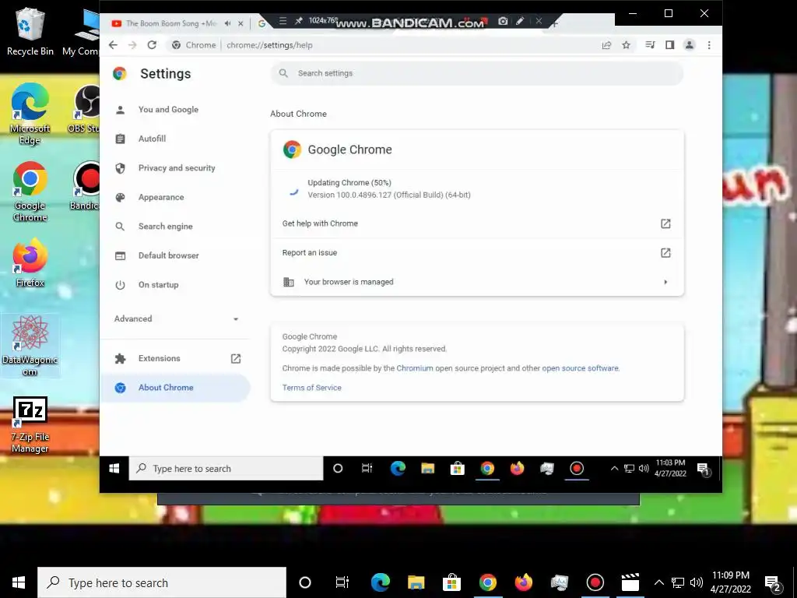Image resolution: width=797 pixels, height=598 pixels.
Task: Click the Bandicam screenshot camera icon
Action: (503, 21)
